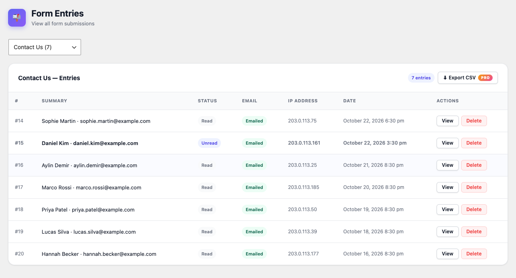
Task: Click the 7 entries badge
Action: click(x=421, y=78)
